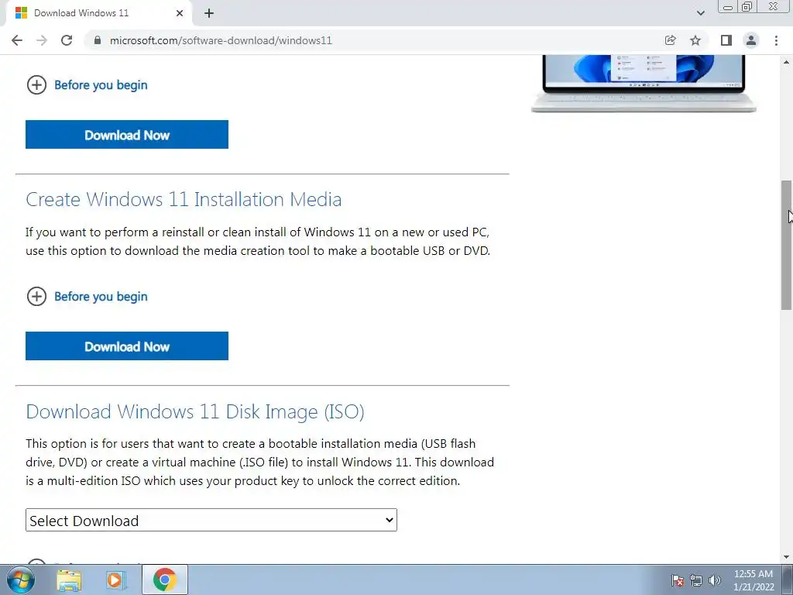This screenshot has height=595, width=793.
Task: Click the scrollbar down arrow
Action: (x=787, y=557)
